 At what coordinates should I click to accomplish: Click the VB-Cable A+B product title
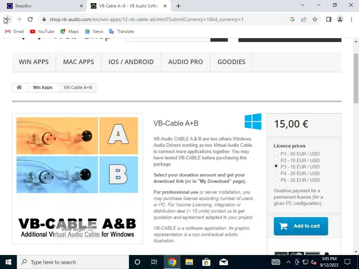tap(176, 123)
